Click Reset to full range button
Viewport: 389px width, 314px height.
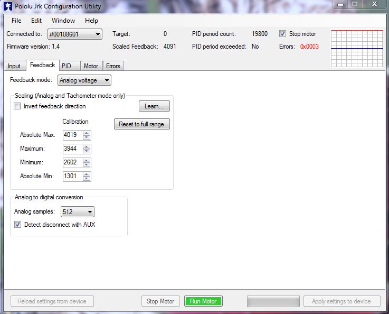[142, 124]
